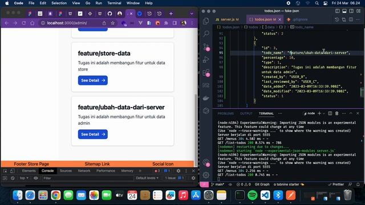Create live expression with eye icon
Screen dimensions: 365x205
[x=35, y=178]
